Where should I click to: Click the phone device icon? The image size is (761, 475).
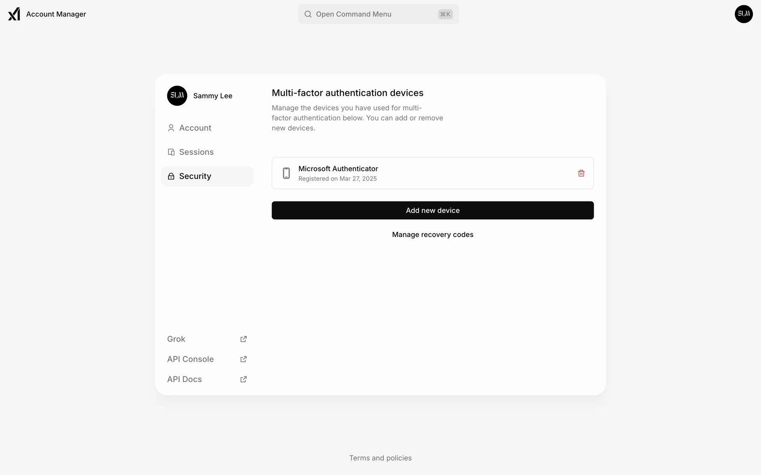(286, 173)
